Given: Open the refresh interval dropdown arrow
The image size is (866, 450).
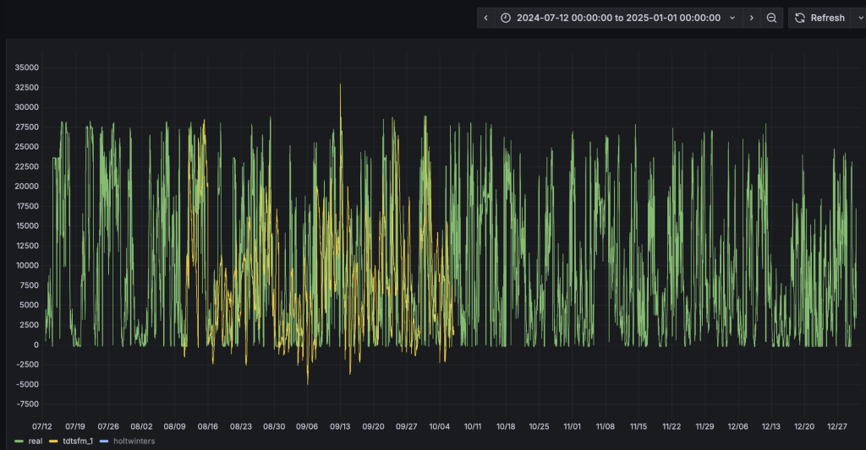Looking at the screenshot, I should pyautogui.click(x=859, y=18).
